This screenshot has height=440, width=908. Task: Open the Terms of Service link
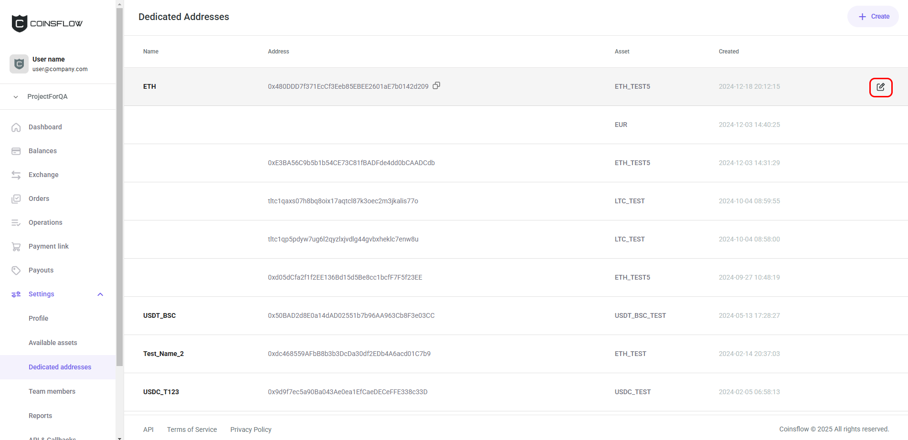pyautogui.click(x=192, y=430)
